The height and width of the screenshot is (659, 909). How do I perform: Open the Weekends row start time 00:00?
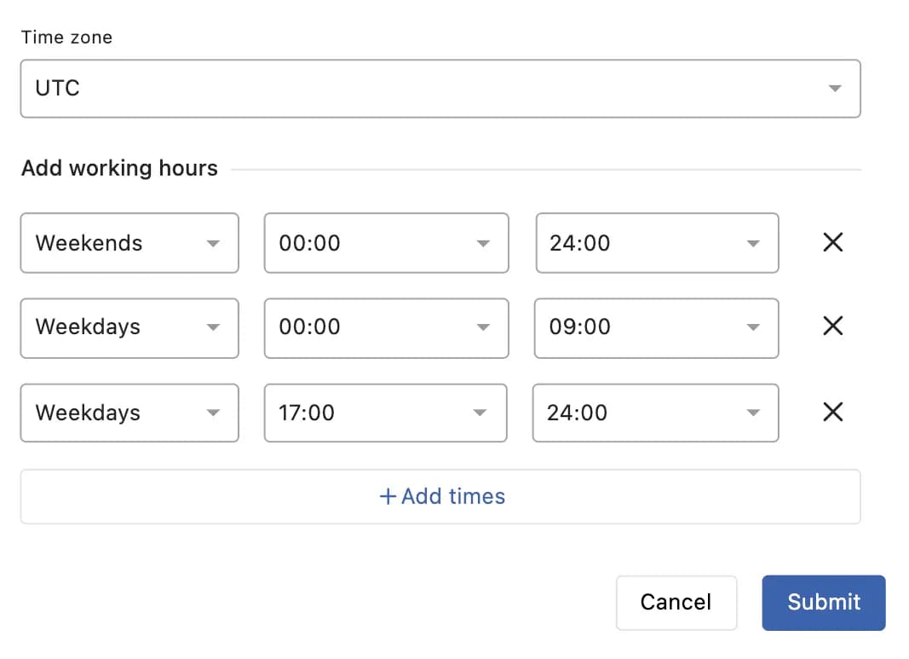386,243
